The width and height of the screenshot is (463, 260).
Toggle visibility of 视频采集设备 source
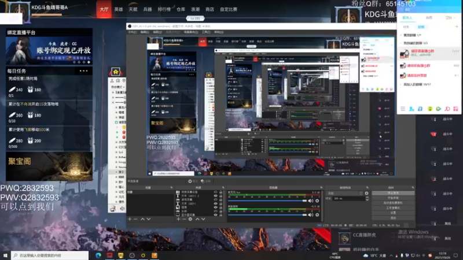click(x=215, y=192)
